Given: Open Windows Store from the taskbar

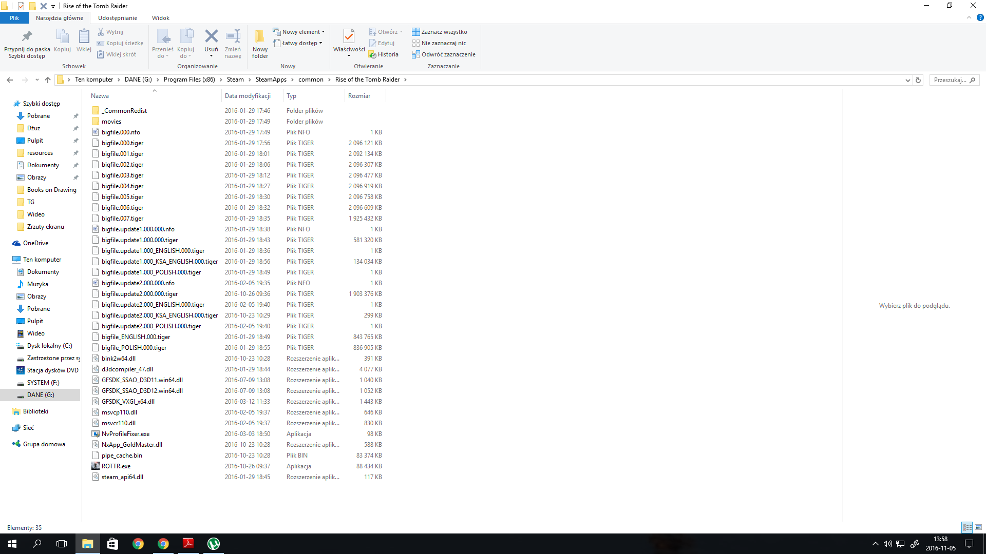Looking at the screenshot, I should point(112,544).
